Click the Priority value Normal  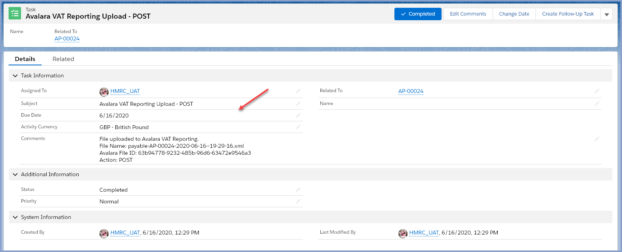tap(109, 201)
